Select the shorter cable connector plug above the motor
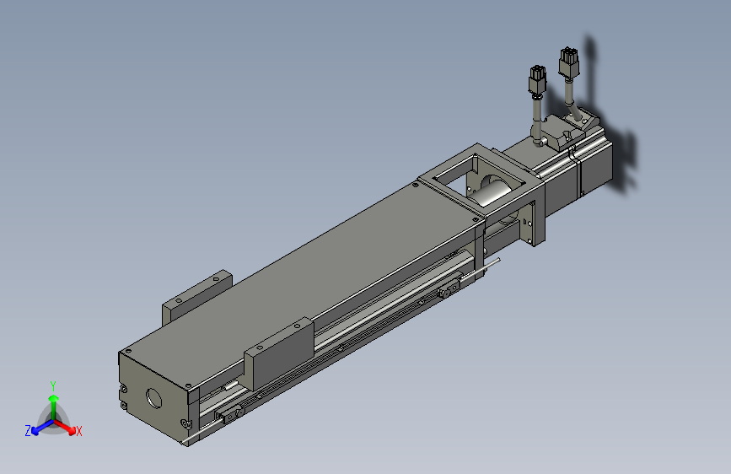Viewport: 731px width, 474px height. click(538, 80)
